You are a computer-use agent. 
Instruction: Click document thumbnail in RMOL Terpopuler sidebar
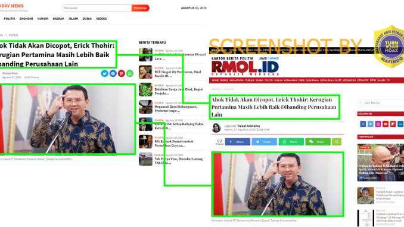pyautogui.click(x=366, y=218)
